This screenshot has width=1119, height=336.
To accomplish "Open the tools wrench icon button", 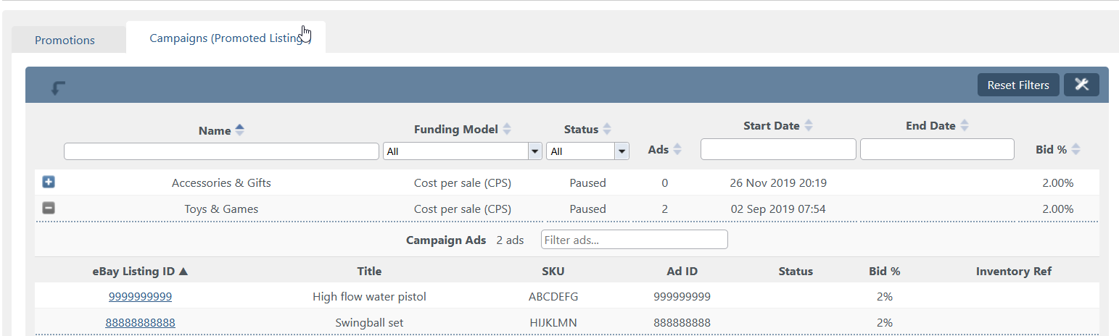I will (x=1081, y=85).
